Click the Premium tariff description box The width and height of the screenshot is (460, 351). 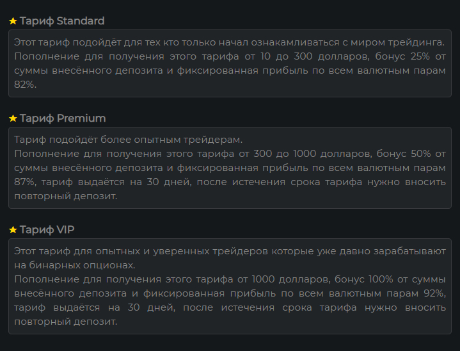pyautogui.click(x=230, y=167)
